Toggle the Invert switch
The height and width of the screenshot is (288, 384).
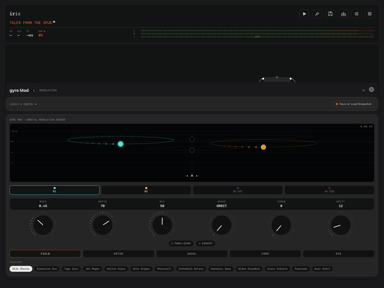(x=206, y=243)
